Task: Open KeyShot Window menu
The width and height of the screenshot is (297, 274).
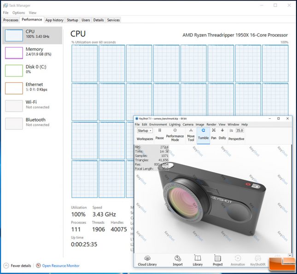Action: click(x=233, y=124)
